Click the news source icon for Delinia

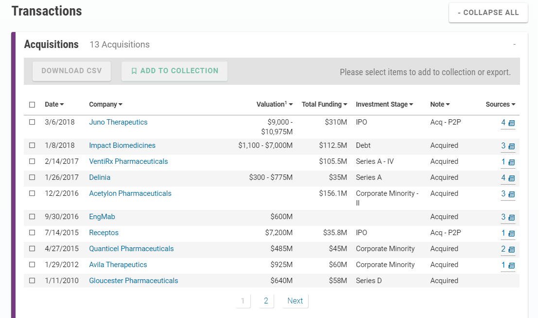(x=511, y=178)
